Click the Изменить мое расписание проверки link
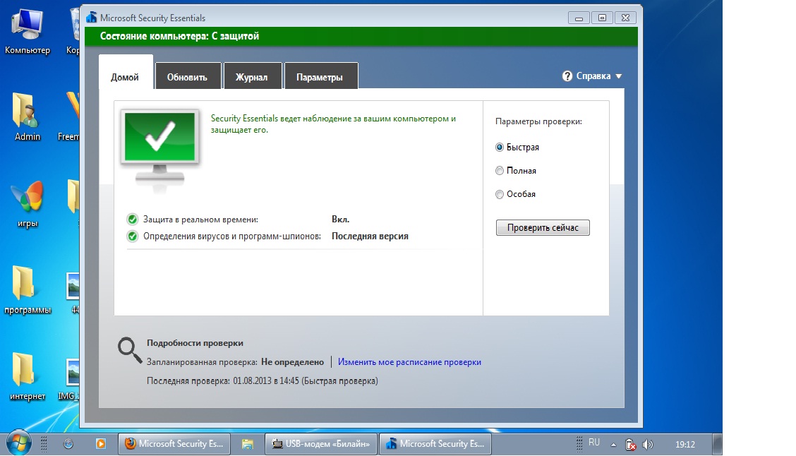 [409, 362]
